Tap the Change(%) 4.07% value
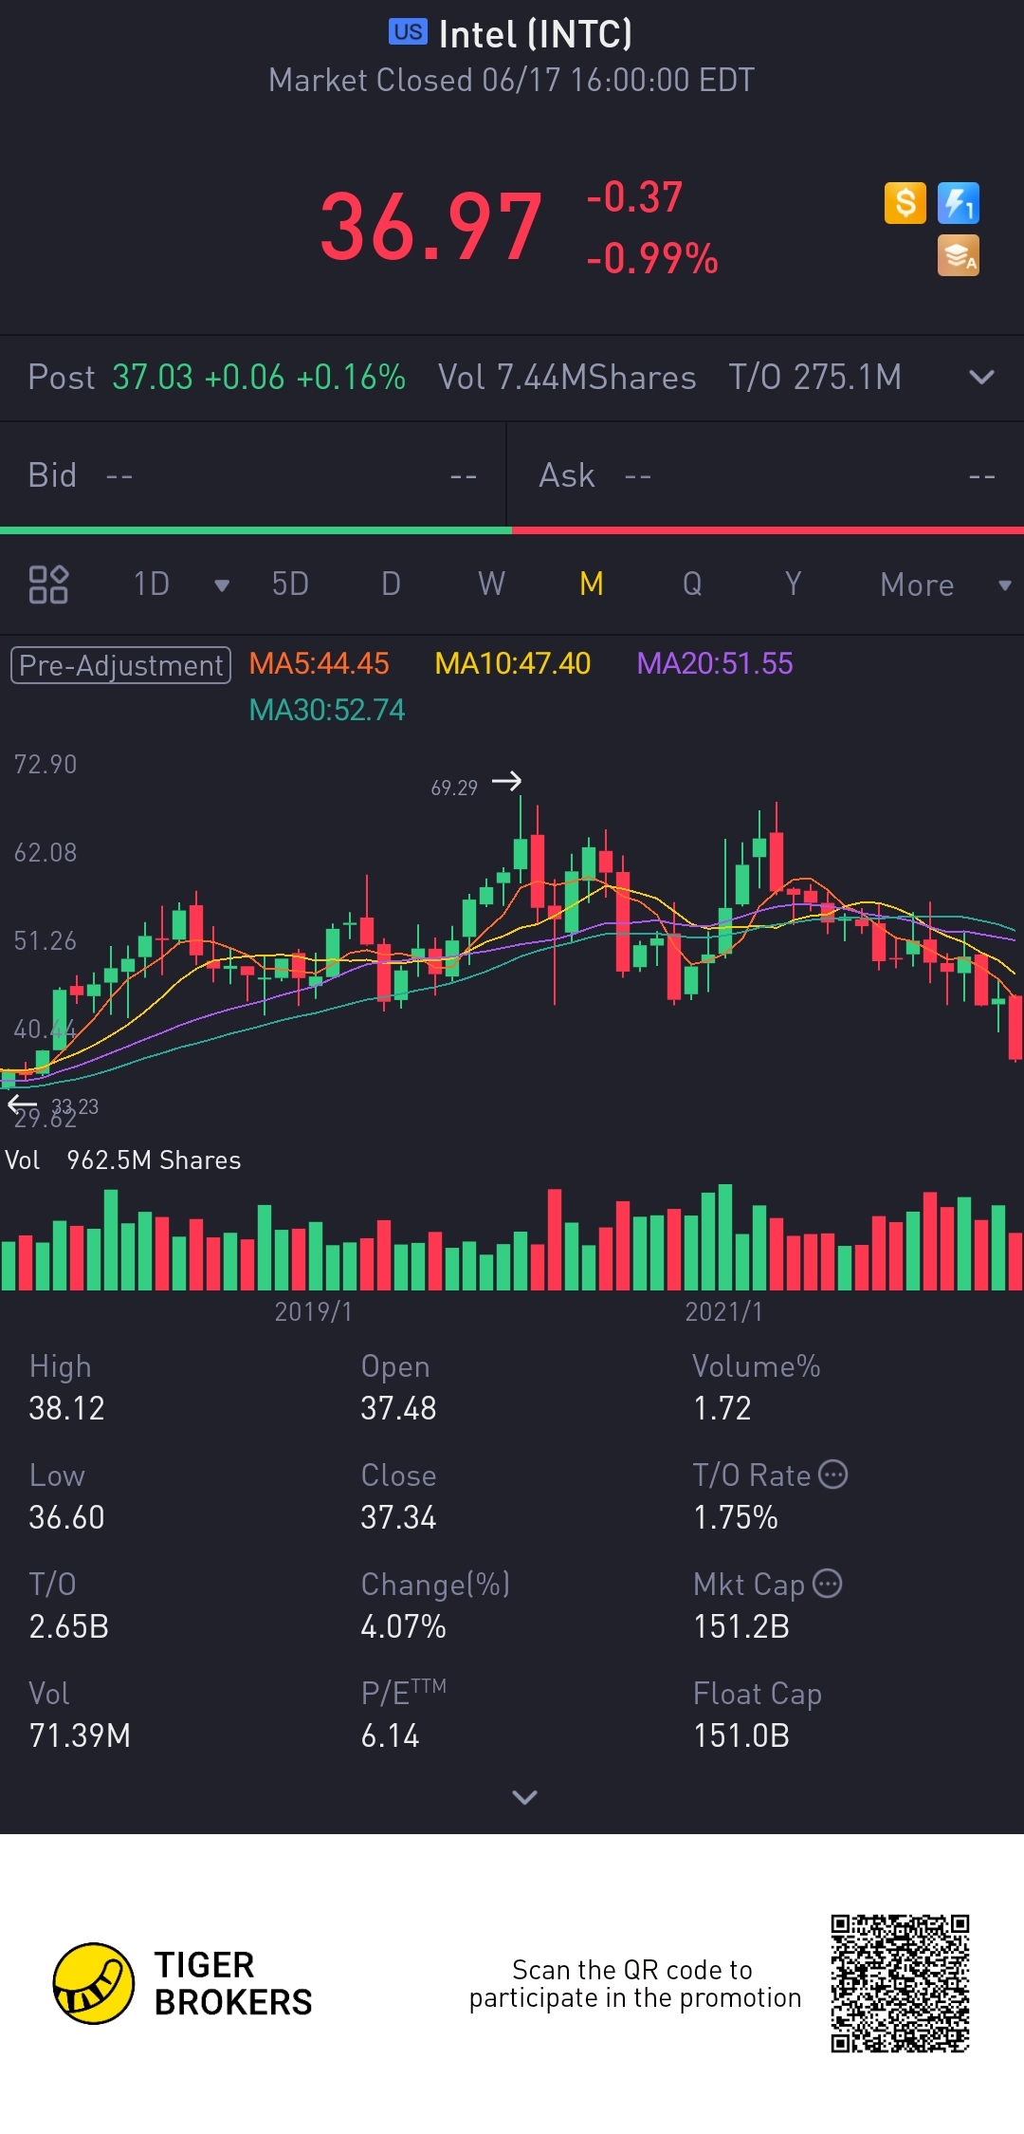Viewport: 1024px width, 2134px height. 403,1626
